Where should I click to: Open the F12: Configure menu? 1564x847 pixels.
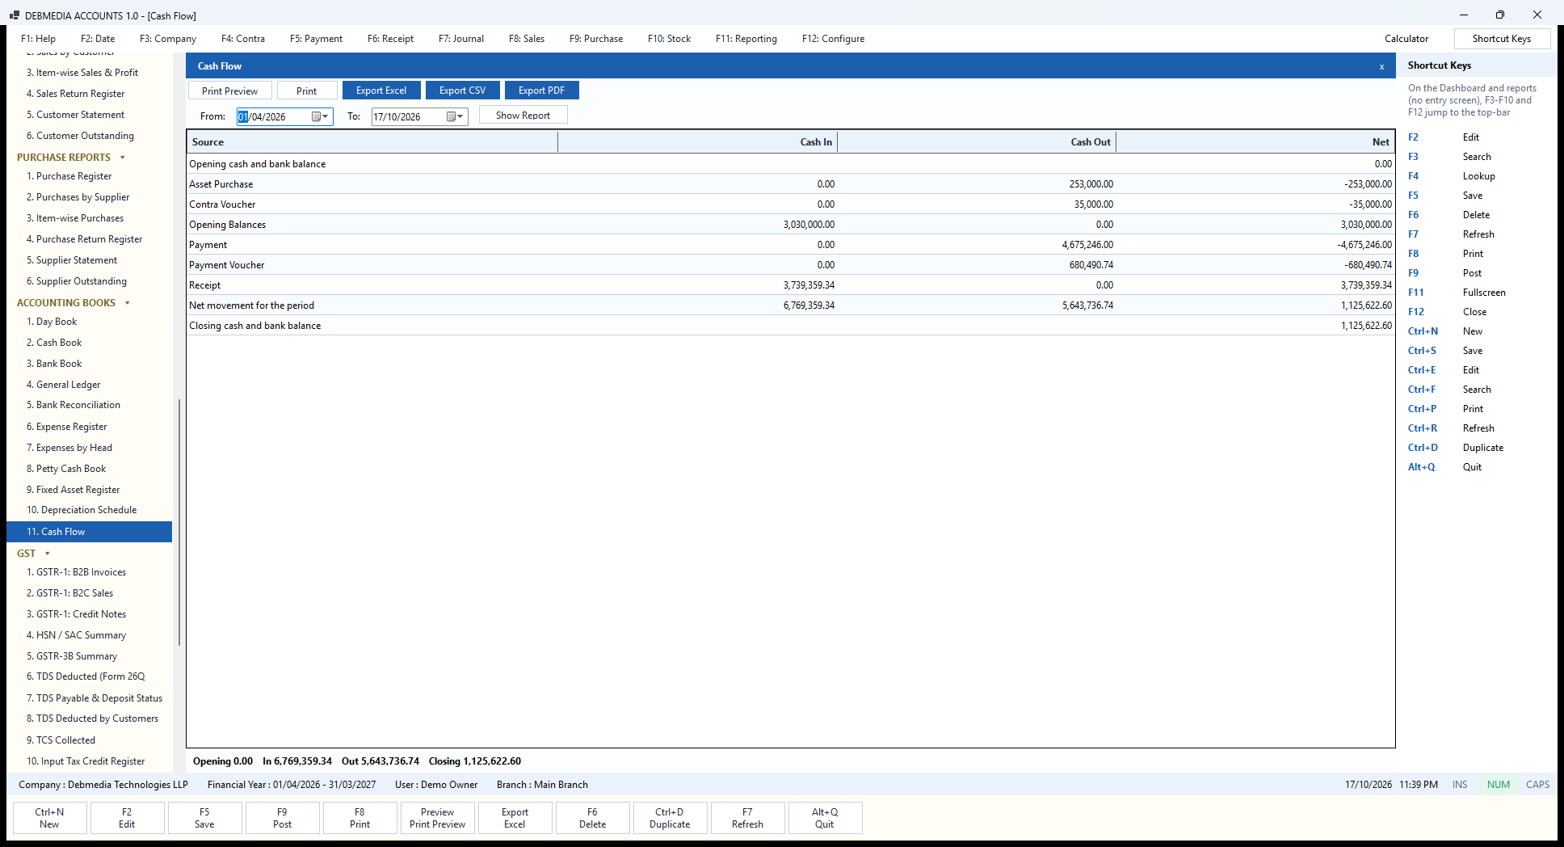(x=833, y=39)
